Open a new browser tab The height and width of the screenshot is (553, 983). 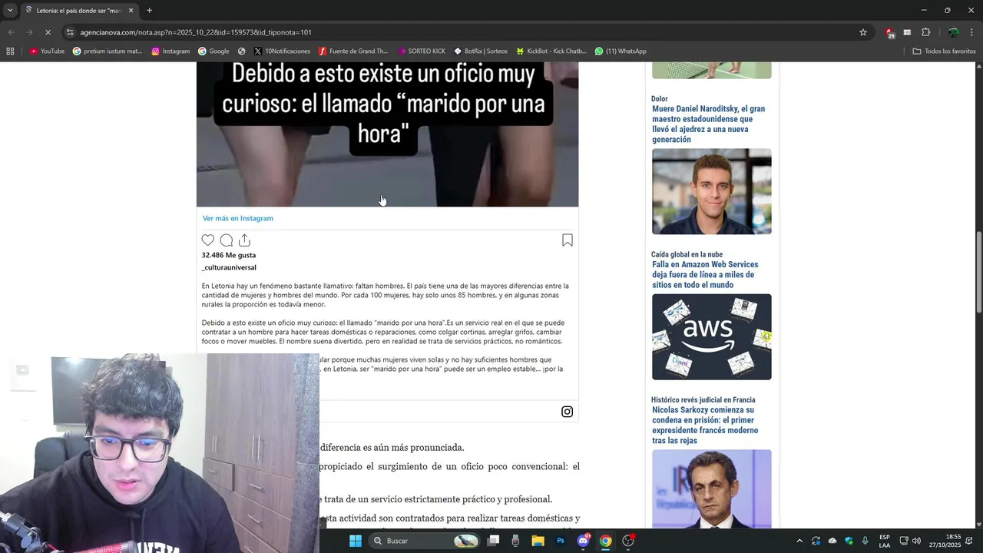pos(149,10)
